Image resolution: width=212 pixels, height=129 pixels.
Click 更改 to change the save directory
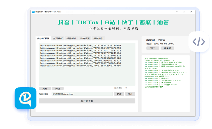[x=119, y=94]
